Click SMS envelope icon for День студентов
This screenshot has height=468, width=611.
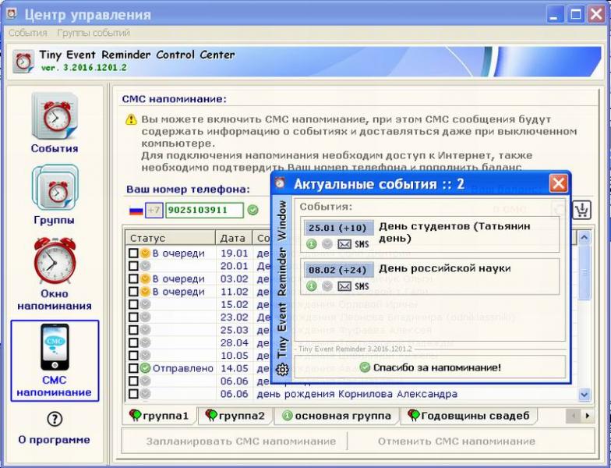344,244
